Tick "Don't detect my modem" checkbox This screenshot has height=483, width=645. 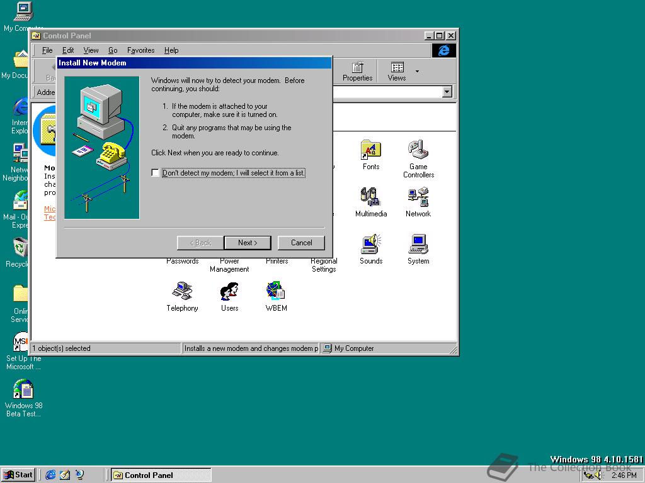pyautogui.click(x=155, y=173)
